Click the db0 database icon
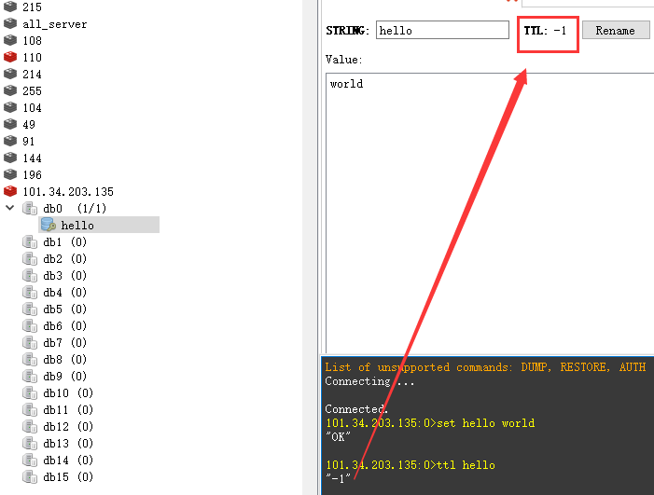Viewport: 654px width, 495px height. [30, 209]
